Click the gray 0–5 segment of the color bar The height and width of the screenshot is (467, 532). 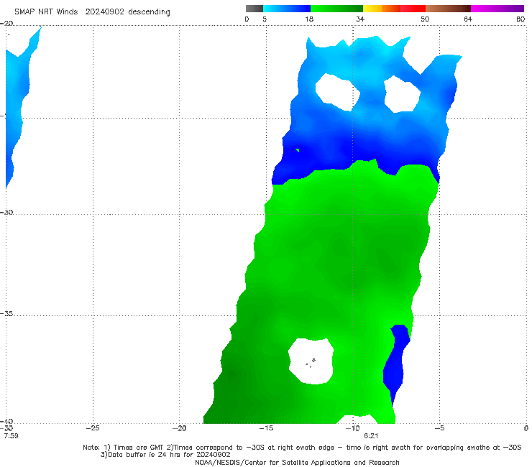pyautogui.click(x=254, y=9)
